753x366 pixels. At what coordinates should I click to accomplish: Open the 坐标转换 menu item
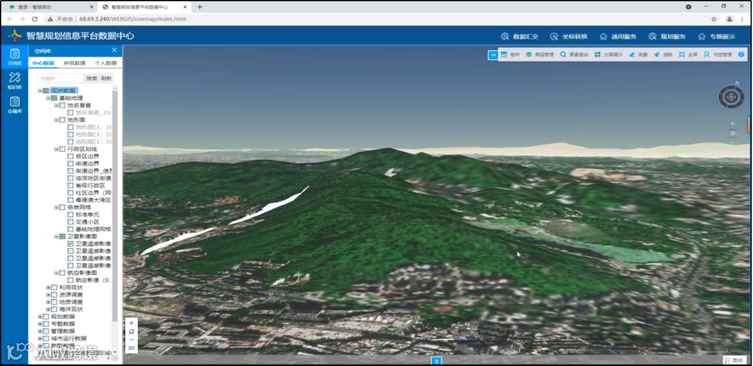click(569, 36)
